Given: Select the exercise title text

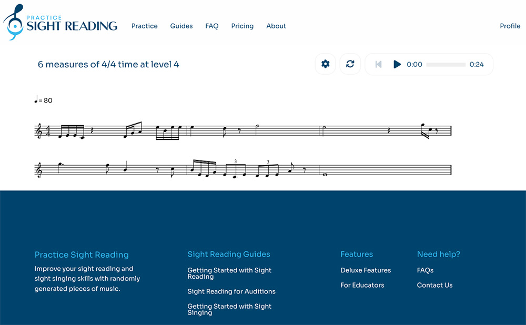Looking at the screenshot, I should point(109,64).
